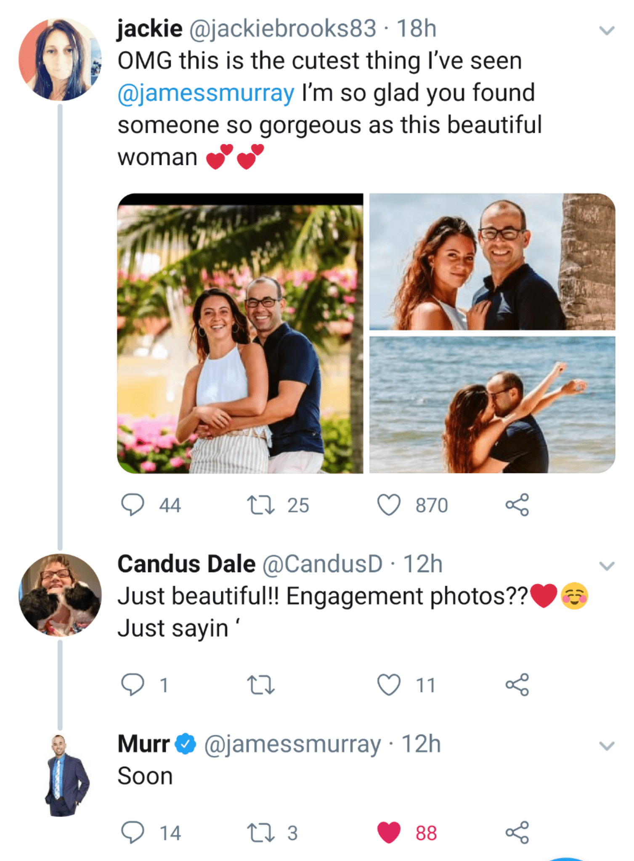Reply to Candus Dale's tweet
634x861 pixels.
133,685
